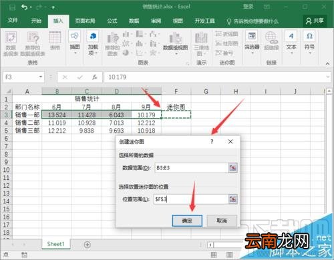Select the Sheet1 tab

pos(56,244)
